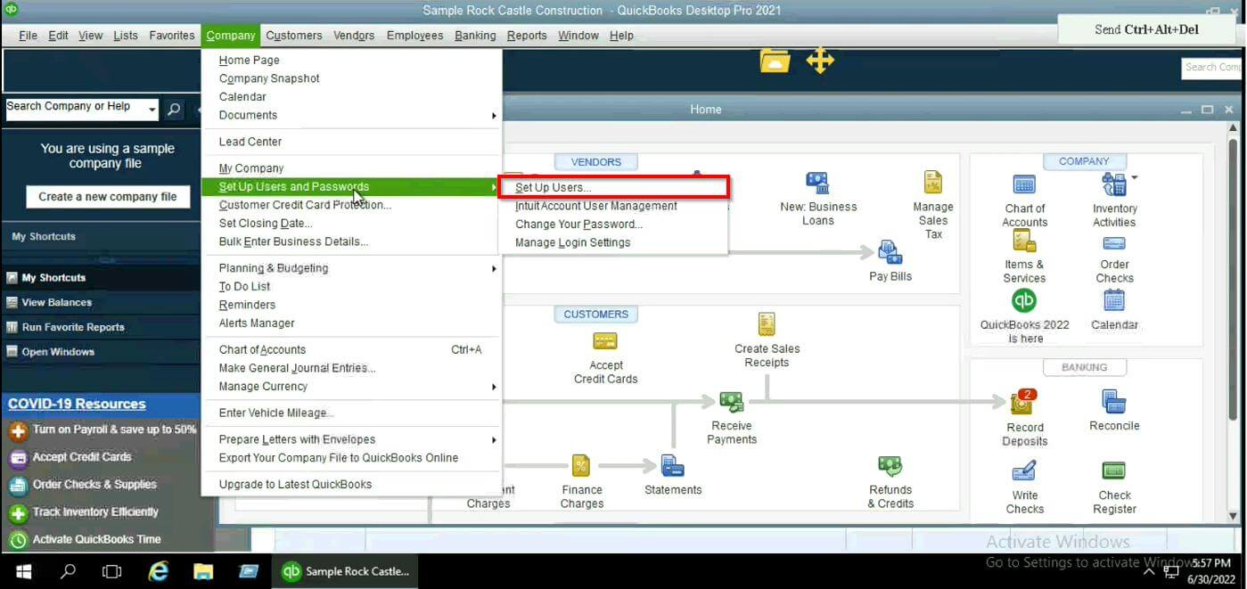
Task: Select Set Up Users from the submenu
Action: pos(552,187)
